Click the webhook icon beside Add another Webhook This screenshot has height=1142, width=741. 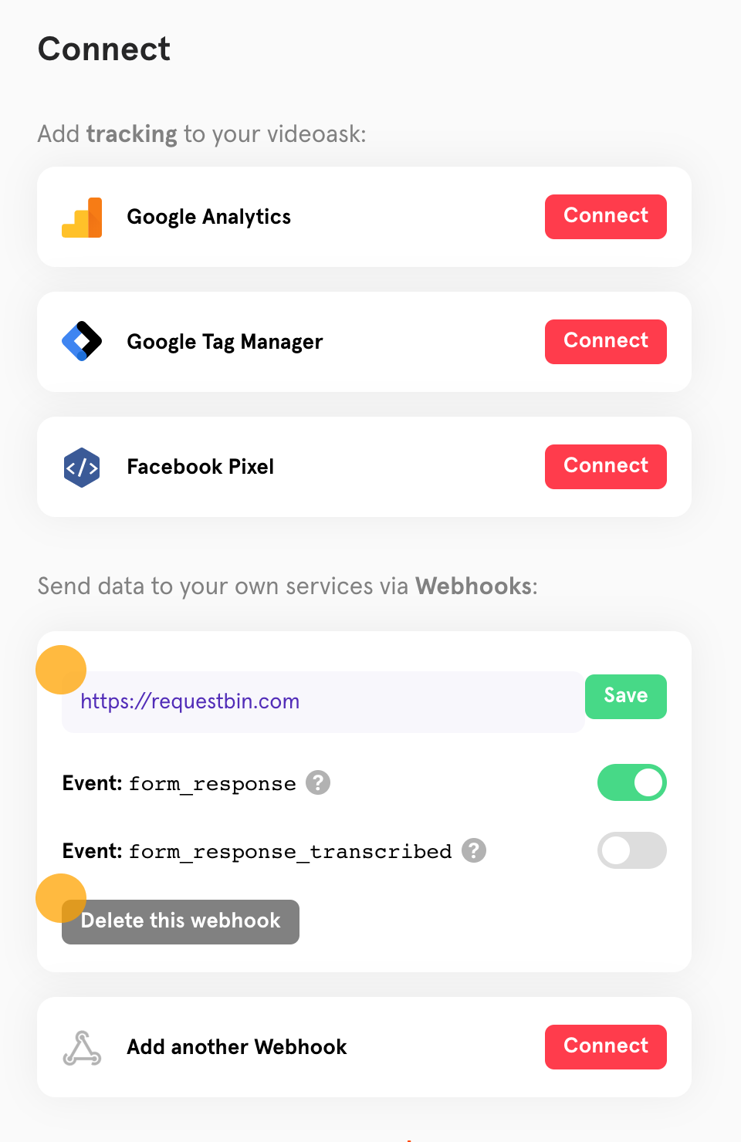coord(82,1048)
